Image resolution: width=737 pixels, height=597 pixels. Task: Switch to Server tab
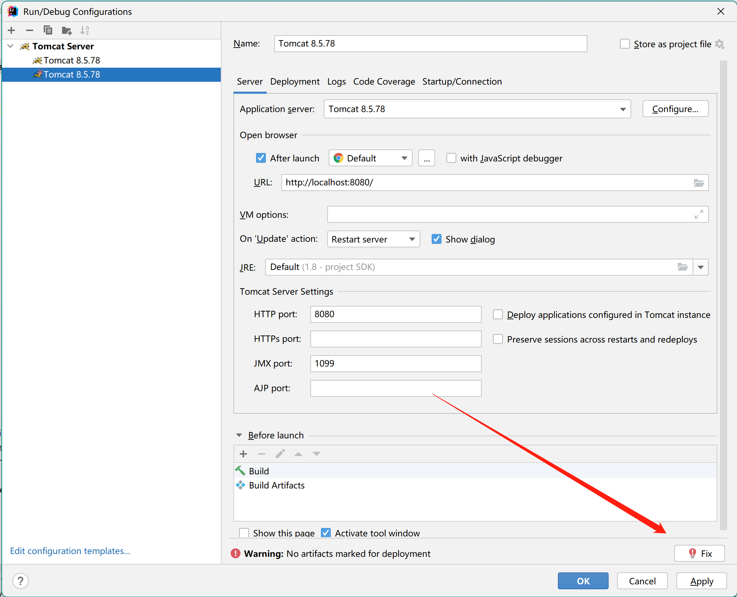[x=250, y=82]
